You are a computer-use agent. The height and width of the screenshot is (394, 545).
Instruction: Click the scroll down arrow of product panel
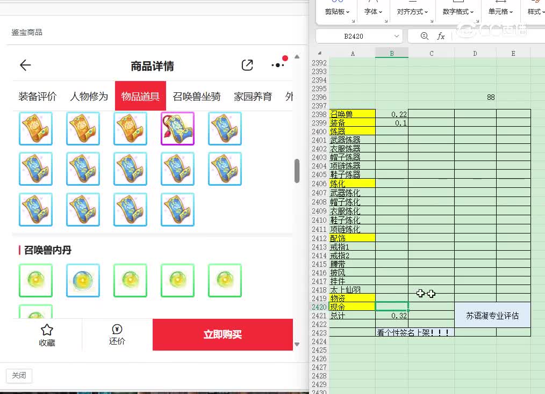pyautogui.click(x=297, y=345)
